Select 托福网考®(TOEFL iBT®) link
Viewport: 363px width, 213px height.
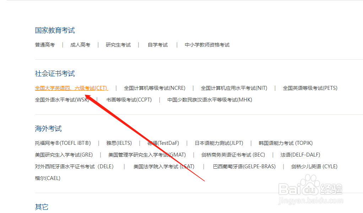(63, 143)
